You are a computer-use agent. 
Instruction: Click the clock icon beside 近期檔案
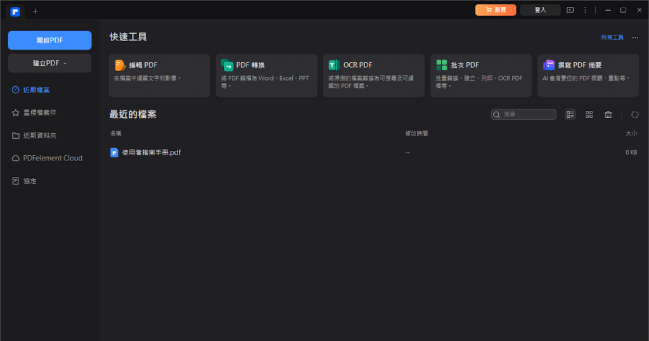click(x=16, y=90)
